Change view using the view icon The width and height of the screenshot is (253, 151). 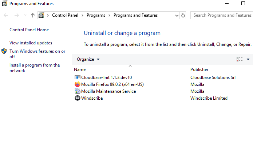pos(240,59)
